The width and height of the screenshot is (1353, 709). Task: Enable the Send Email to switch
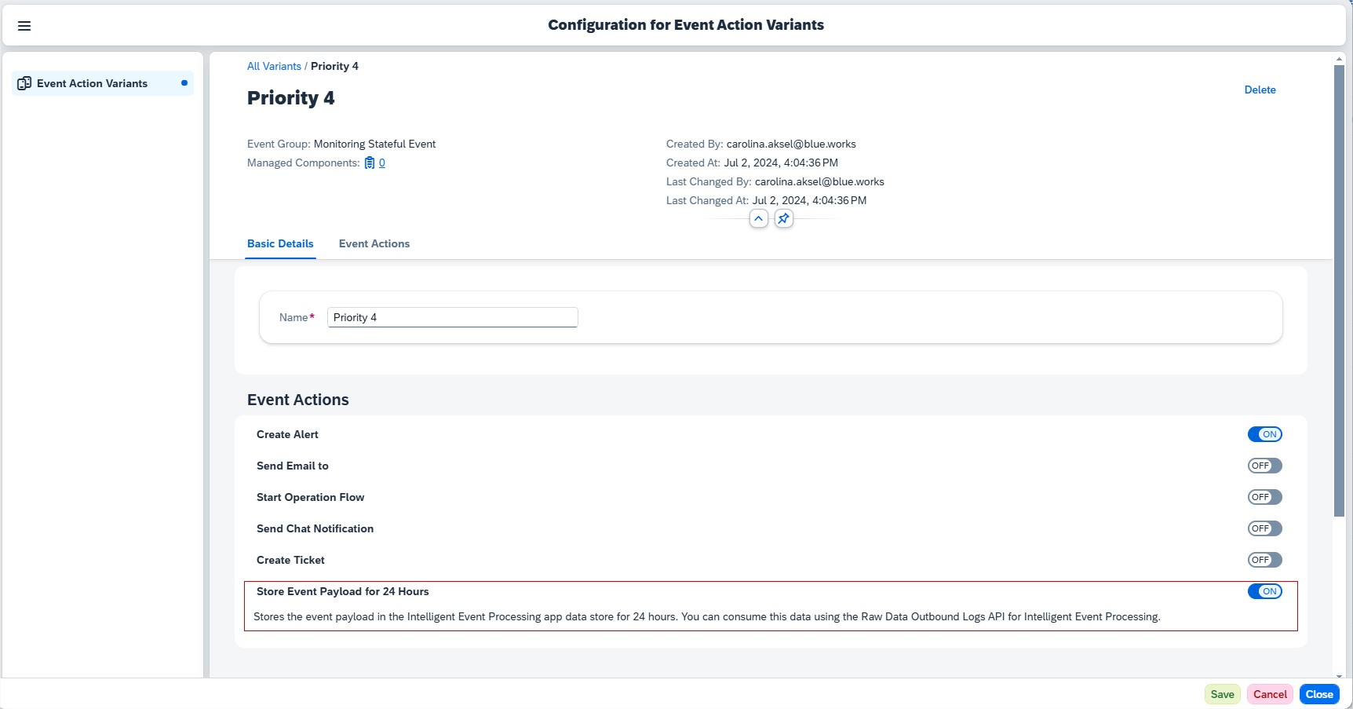click(1264, 466)
